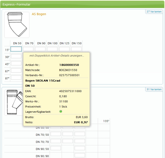Click the DN 90/90 row label

(x=42, y=156)
